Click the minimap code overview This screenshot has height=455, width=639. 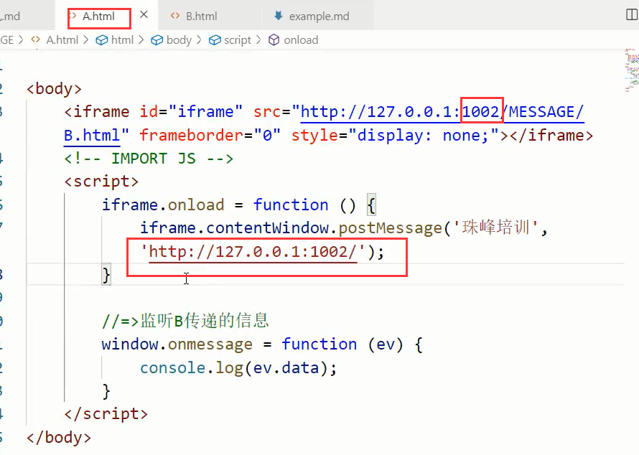point(631,70)
